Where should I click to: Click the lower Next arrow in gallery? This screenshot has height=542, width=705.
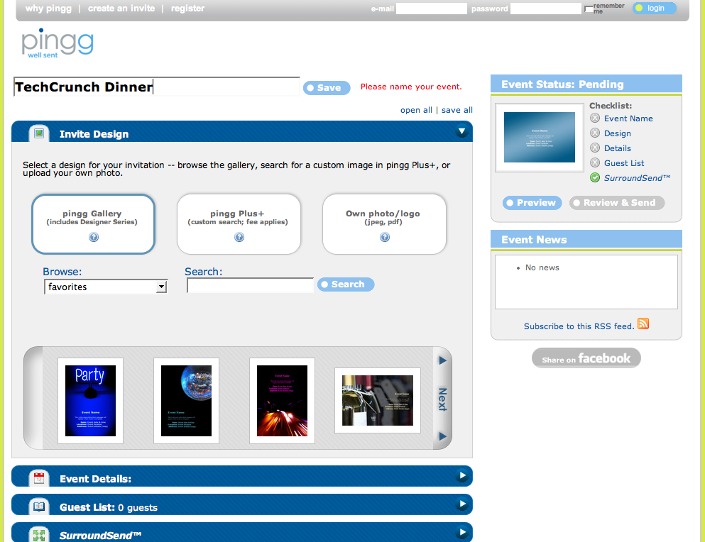442,436
